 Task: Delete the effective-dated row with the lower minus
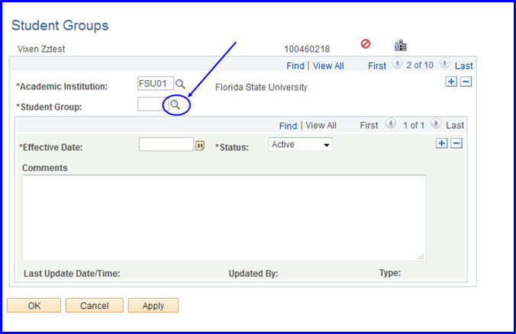point(456,143)
